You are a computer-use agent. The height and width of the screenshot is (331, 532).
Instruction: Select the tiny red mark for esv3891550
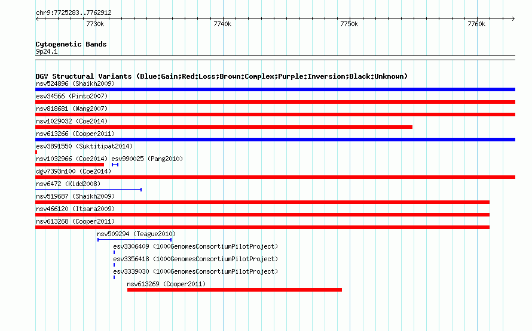(x=36, y=152)
